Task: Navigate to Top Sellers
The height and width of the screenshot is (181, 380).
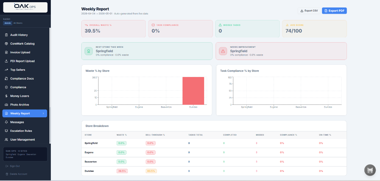Action: [25, 70]
